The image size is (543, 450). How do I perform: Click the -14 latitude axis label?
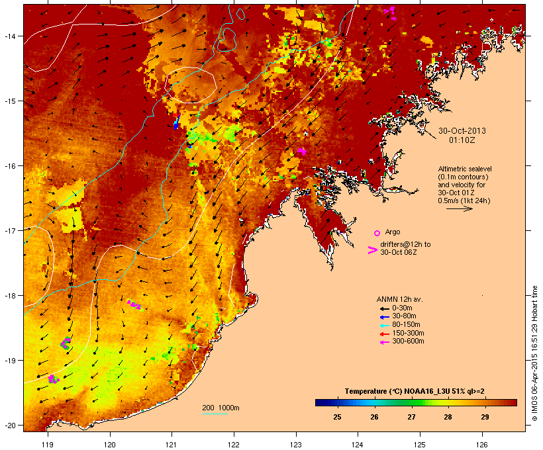[x=9, y=36]
